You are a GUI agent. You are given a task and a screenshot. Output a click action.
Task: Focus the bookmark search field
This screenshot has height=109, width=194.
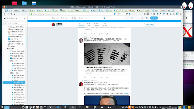[x=15, y=23]
